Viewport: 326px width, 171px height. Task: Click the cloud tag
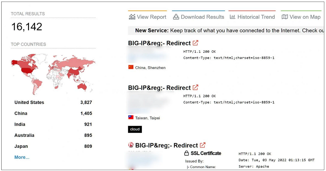point(135,129)
